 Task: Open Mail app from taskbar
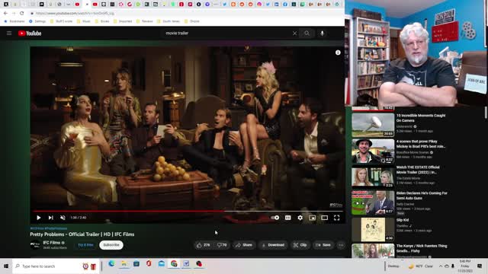click(161, 264)
